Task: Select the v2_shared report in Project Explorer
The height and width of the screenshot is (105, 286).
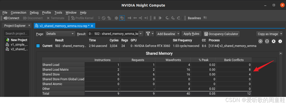Action: click(x=17, y=49)
